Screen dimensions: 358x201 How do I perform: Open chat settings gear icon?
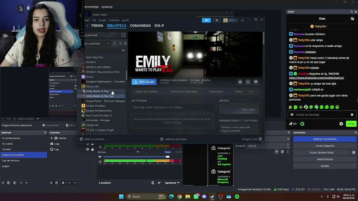pyautogui.click(x=341, y=124)
